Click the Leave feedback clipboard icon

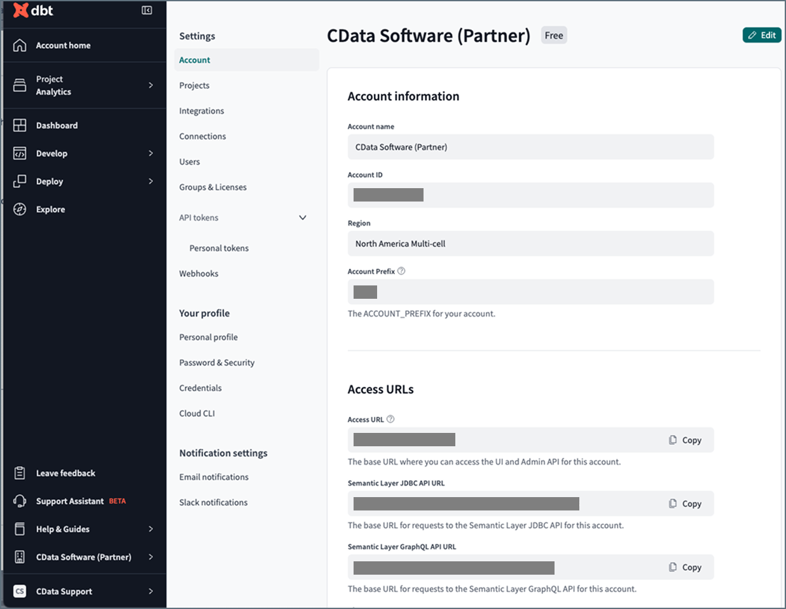tap(20, 473)
